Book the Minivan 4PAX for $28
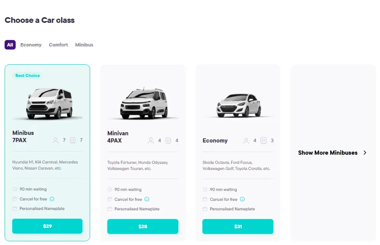This screenshot has height=245, width=380. pos(142,226)
